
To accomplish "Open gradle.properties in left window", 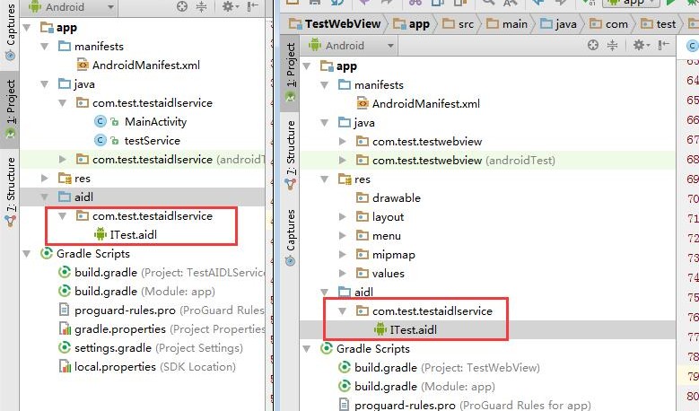I will tap(162, 329).
